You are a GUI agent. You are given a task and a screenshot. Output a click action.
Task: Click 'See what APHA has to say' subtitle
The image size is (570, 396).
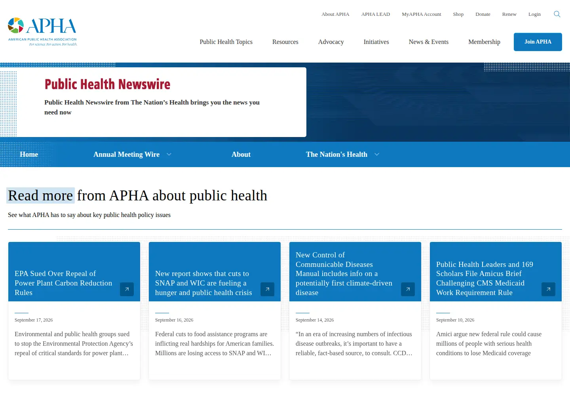pyautogui.click(x=89, y=215)
